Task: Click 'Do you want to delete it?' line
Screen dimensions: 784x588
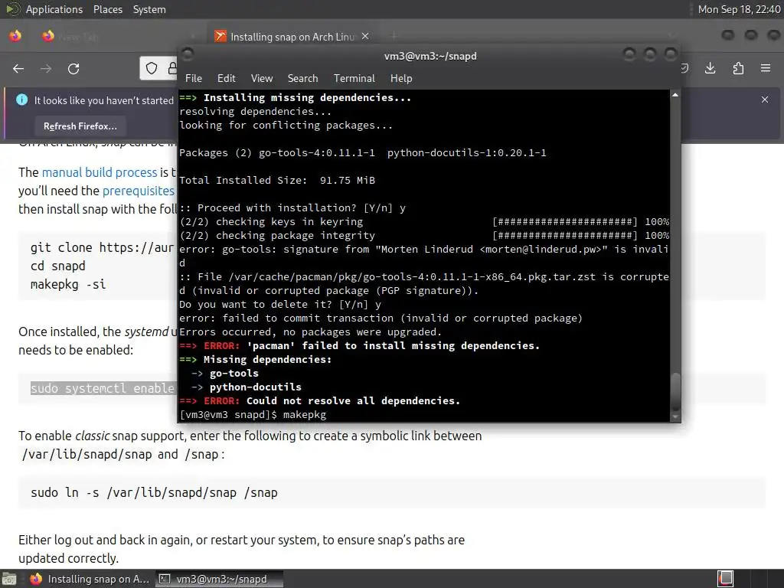Action: (x=280, y=304)
